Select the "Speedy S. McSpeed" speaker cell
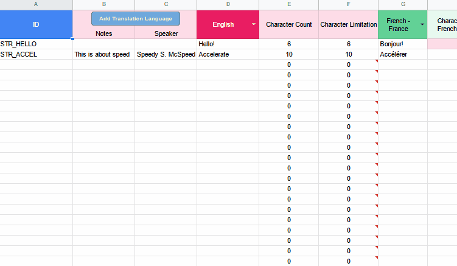This screenshot has height=266, width=457. tap(166, 54)
